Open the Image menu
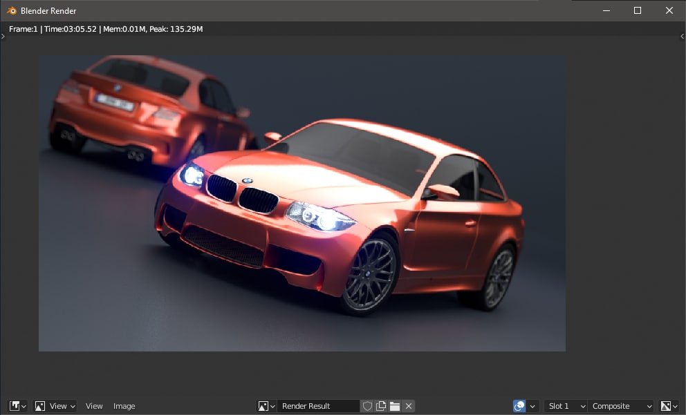Screen dimensions: 686x415 (124, 406)
